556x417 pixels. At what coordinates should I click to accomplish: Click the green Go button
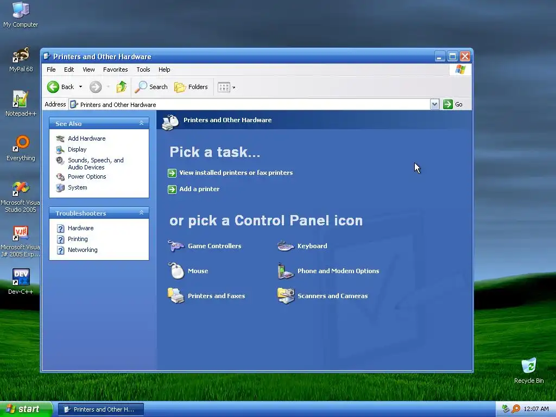click(x=453, y=104)
